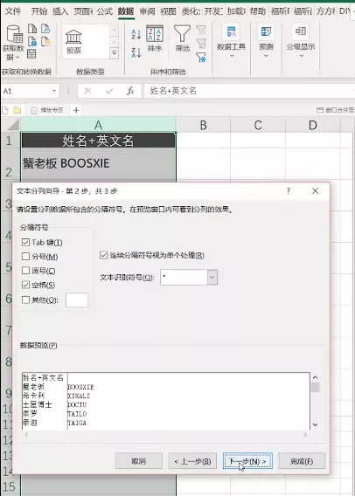Open the 文本识别符号 dropdown
This screenshot has width=355, height=496.
(x=212, y=278)
